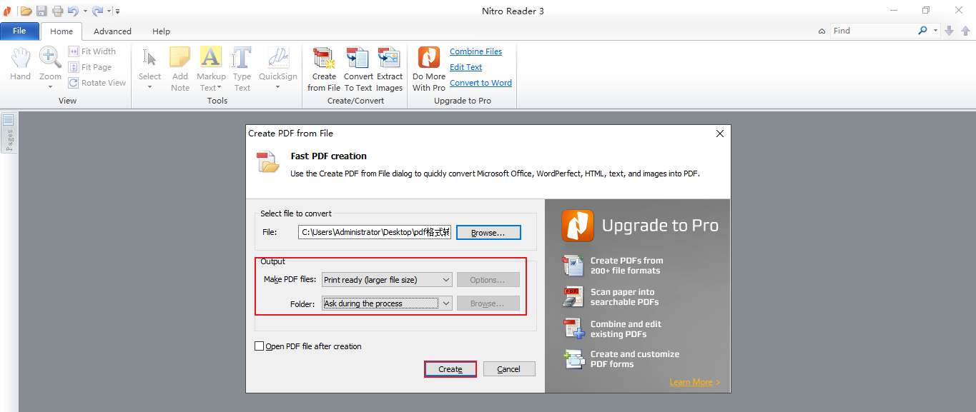Open Markup Text tool
The height and width of the screenshot is (412, 976).
[211, 69]
